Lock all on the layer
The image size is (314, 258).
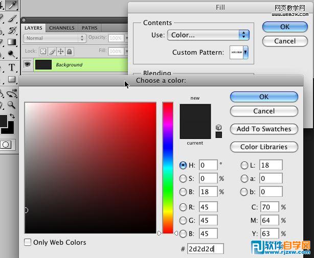[70, 52]
